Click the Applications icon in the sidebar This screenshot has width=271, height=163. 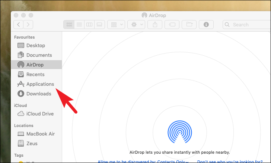21,84
